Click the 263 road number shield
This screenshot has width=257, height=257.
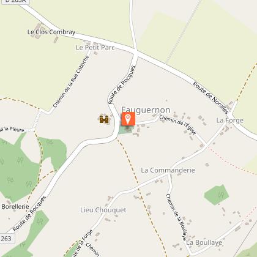click(6, 239)
